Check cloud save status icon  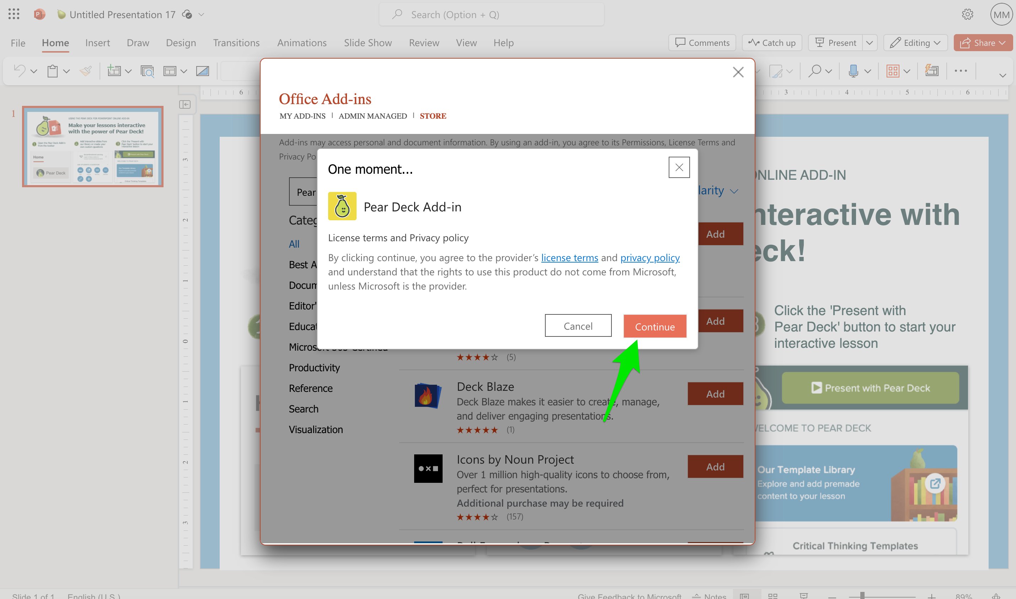[x=187, y=15]
